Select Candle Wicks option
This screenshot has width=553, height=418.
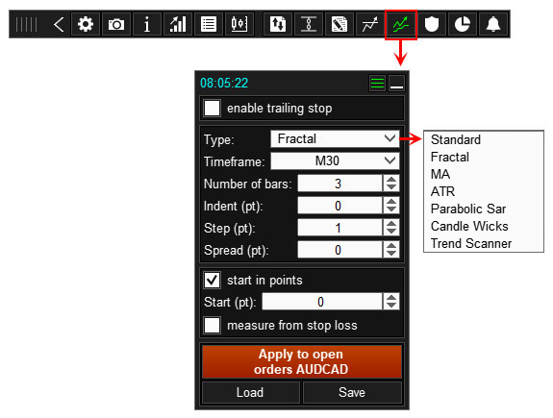[x=469, y=226]
